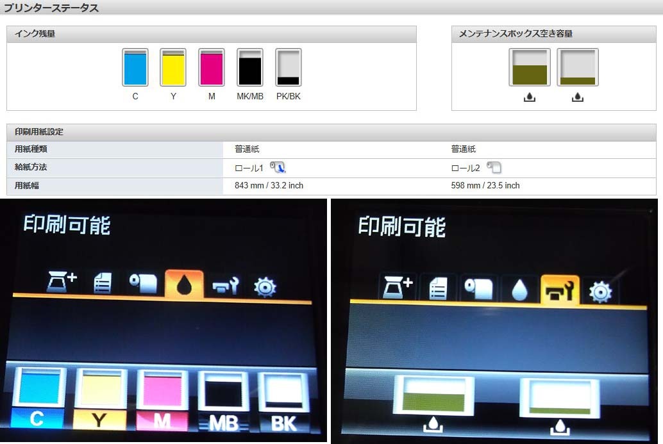Image resolution: width=663 pixels, height=444 pixels.
Task: Click the yellow Y ink level gauge
Action: pyautogui.click(x=173, y=67)
